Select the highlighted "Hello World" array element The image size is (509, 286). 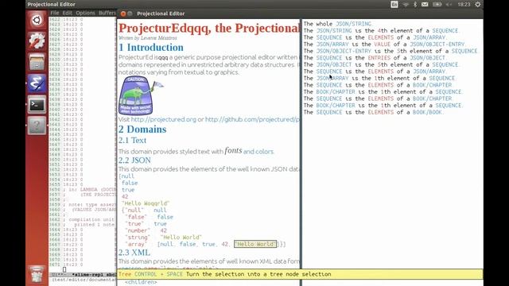coord(255,244)
